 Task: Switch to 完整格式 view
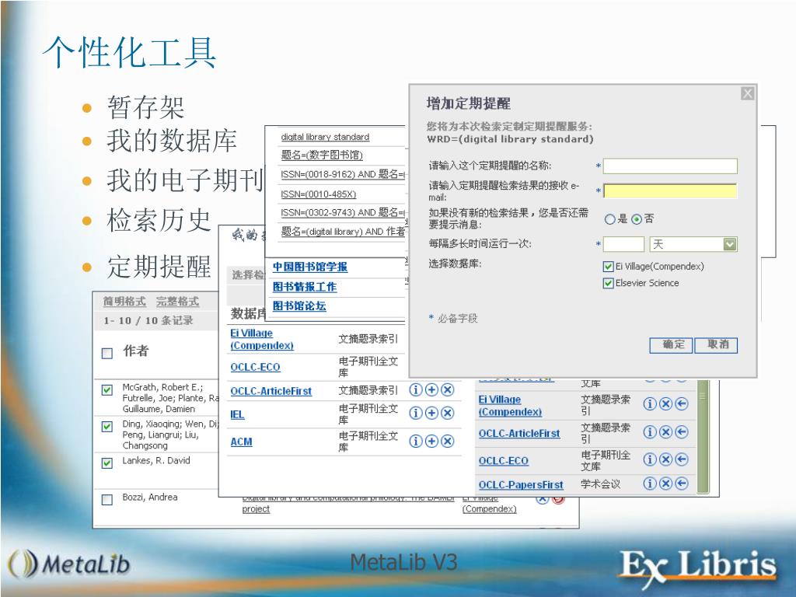pyautogui.click(x=177, y=302)
